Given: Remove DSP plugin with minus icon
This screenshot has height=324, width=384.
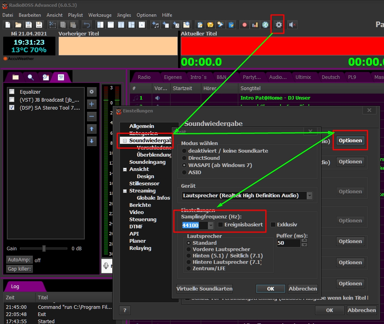Looking at the screenshot, I should click(x=92, y=116).
